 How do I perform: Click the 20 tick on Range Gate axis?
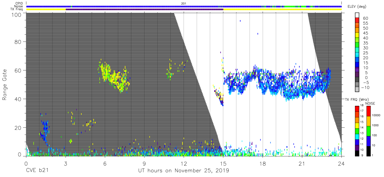(x=18, y=128)
